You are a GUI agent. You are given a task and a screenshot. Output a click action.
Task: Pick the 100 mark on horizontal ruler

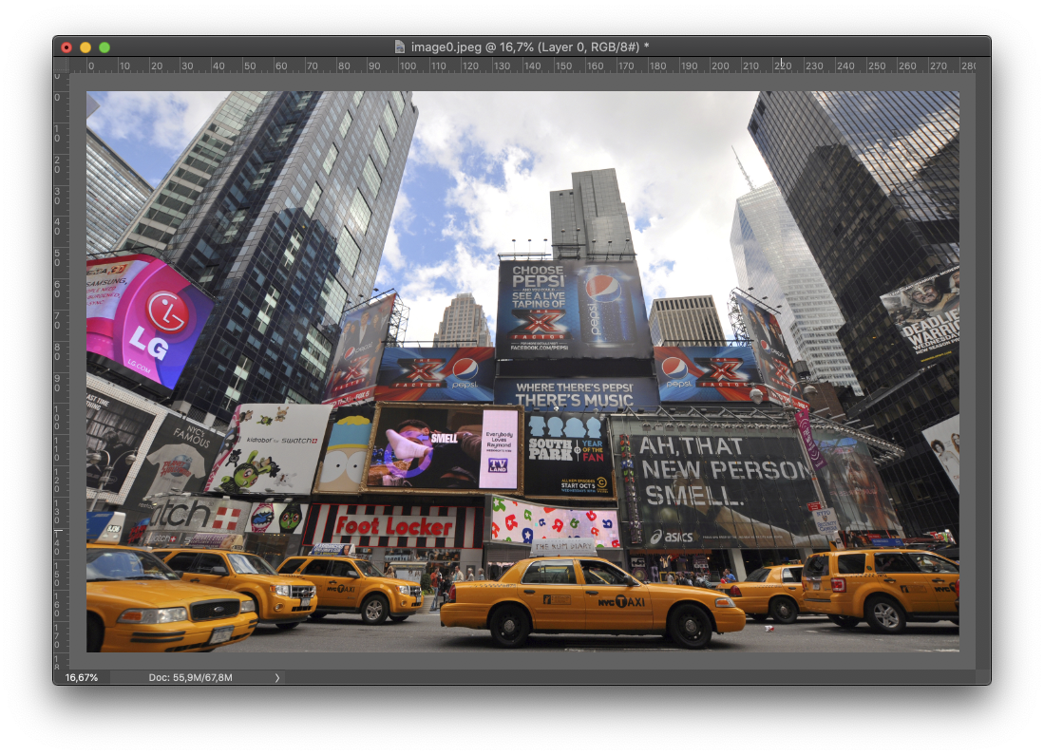coord(408,66)
